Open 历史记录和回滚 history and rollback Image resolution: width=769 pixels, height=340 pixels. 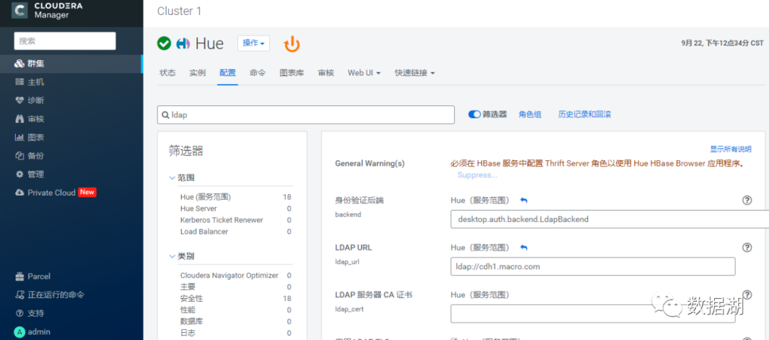click(585, 114)
